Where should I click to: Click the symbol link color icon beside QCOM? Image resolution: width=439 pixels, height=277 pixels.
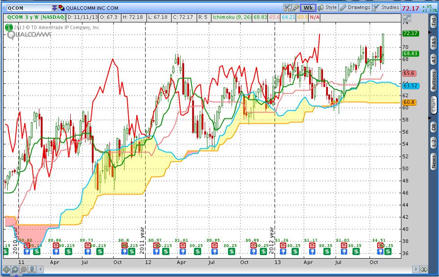(x=61, y=8)
